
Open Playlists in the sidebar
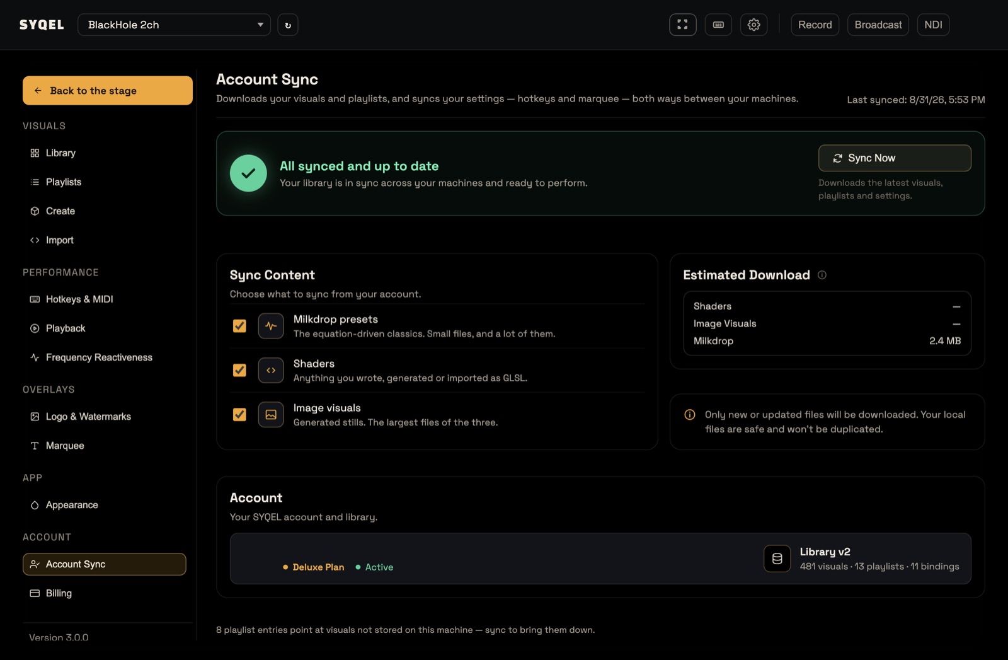click(x=105, y=182)
